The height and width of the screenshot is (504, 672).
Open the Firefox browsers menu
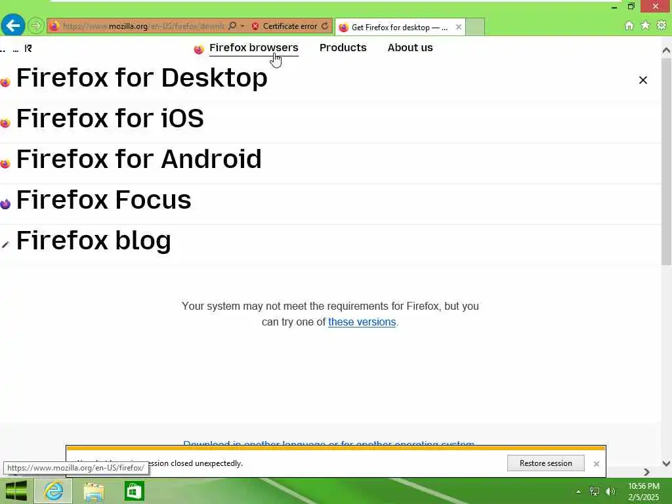[254, 47]
